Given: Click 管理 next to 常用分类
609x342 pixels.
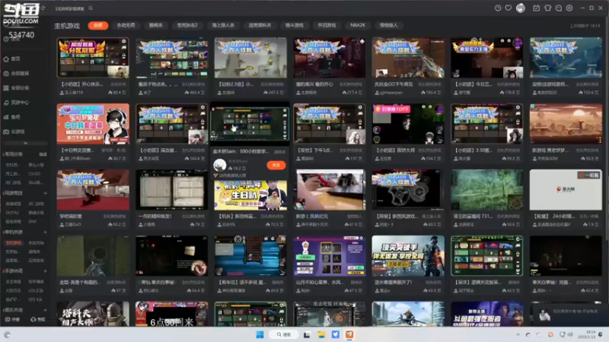Looking at the screenshot, I should tap(43, 154).
